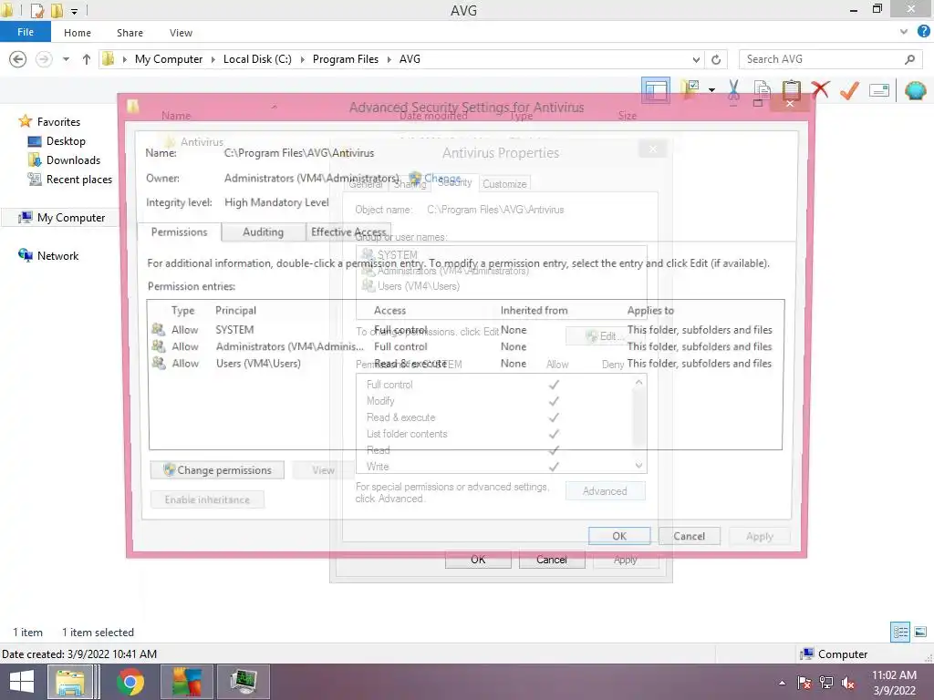Image resolution: width=934 pixels, height=700 pixels.
Task: Select the Permissions tab
Action: coord(179,232)
